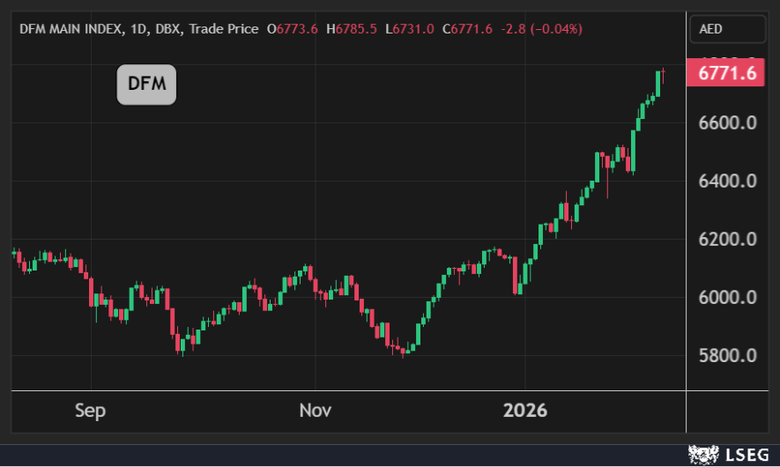Click the 6600.0 price axis label
This screenshot has width=780, height=467.
[x=727, y=122]
